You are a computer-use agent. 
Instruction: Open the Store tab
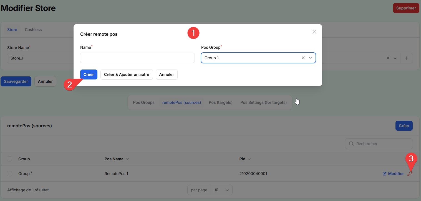(12, 30)
